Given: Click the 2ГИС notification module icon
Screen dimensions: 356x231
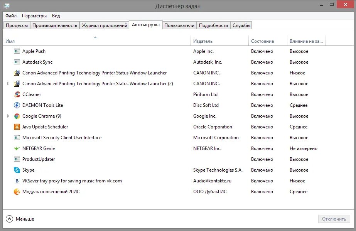Looking at the screenshot, I should point(17,192).
